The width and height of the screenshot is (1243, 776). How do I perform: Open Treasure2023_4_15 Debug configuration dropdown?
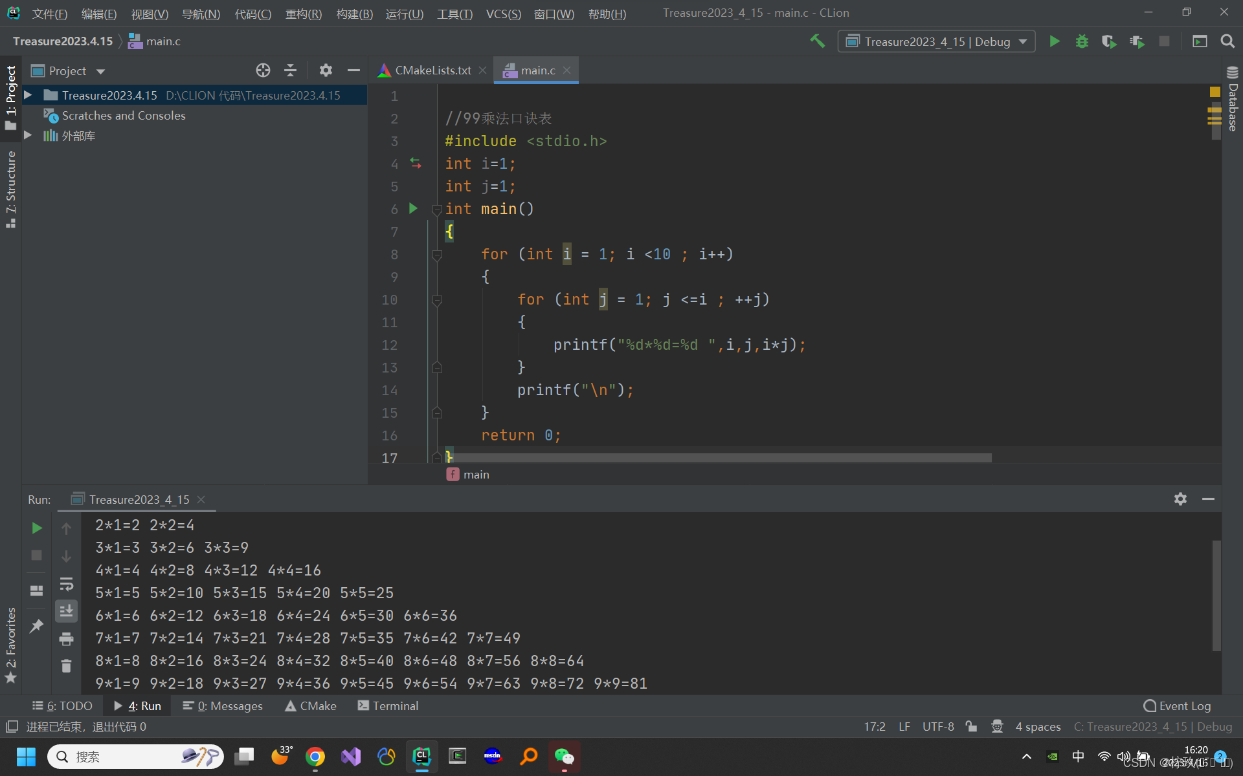pos(936,41)
